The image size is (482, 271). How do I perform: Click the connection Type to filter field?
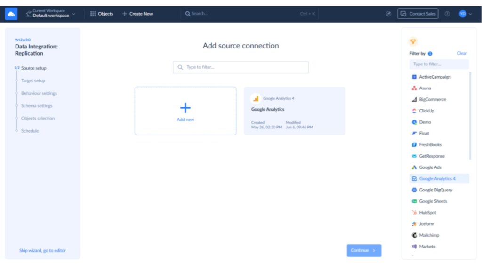(241, 67)
